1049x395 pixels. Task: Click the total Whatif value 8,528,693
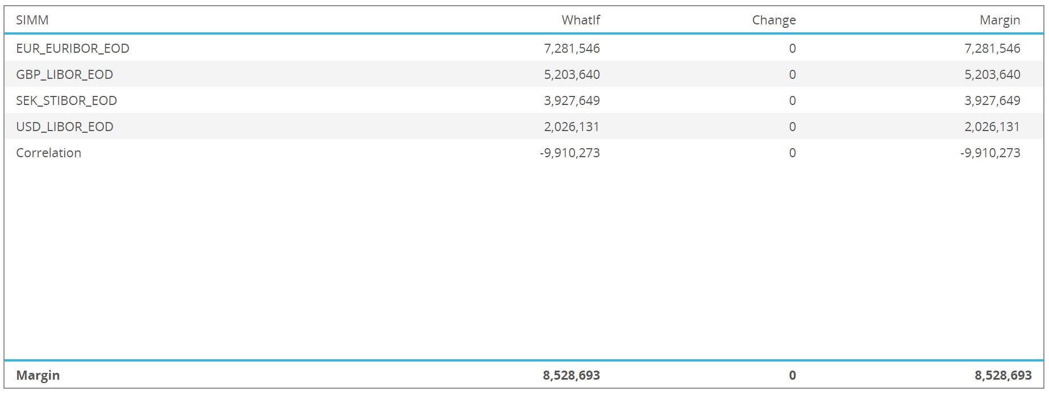pyautogui.click(x=571, y=375)
